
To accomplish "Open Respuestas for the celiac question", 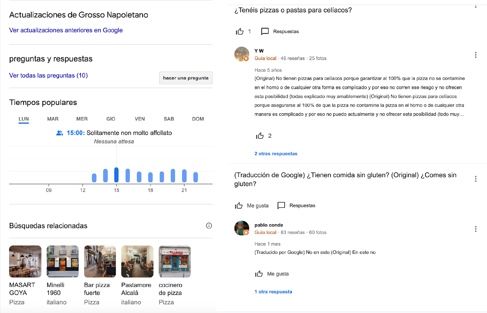I will click(280, 31).
